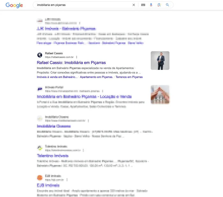The image size is (223, 197).
Task: Open Apartamento em Piçarras sitelink
Action: click(x=97, y=77)
